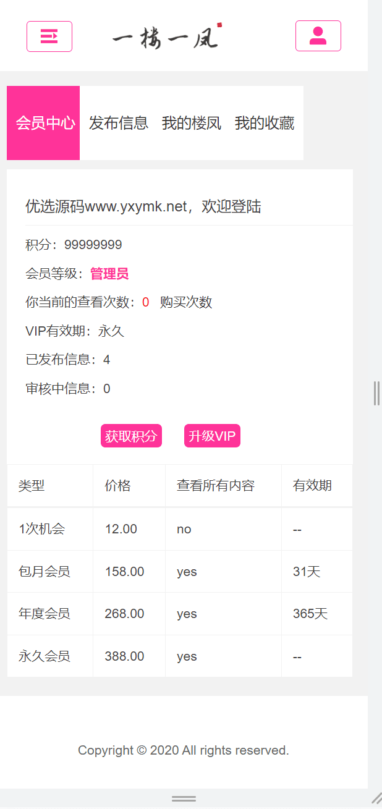The image size is (382, 809).
Task: Click the 一楼一凤 site logo
Action: click(167, 37)
